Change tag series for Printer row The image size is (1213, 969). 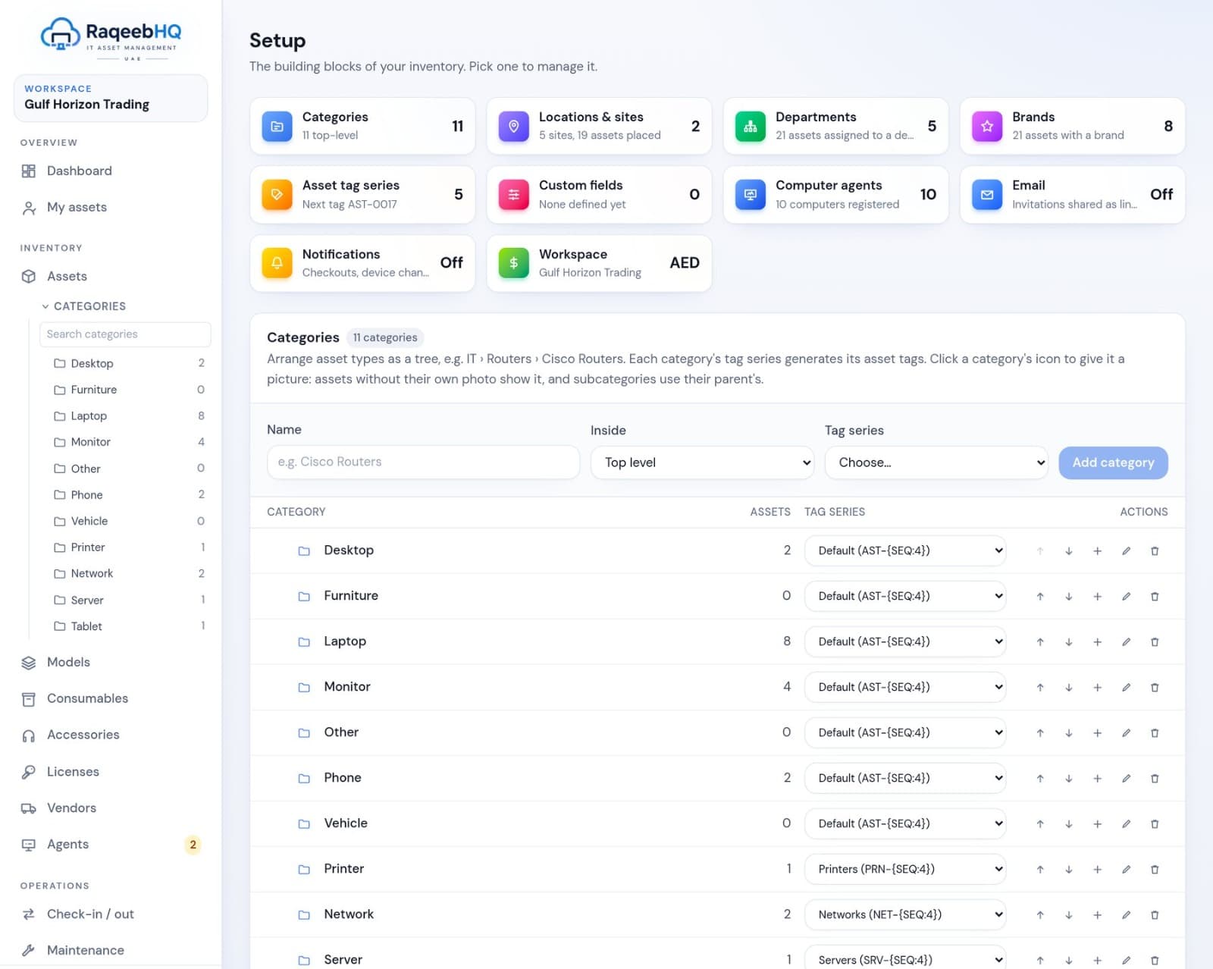tap(905, 869)
